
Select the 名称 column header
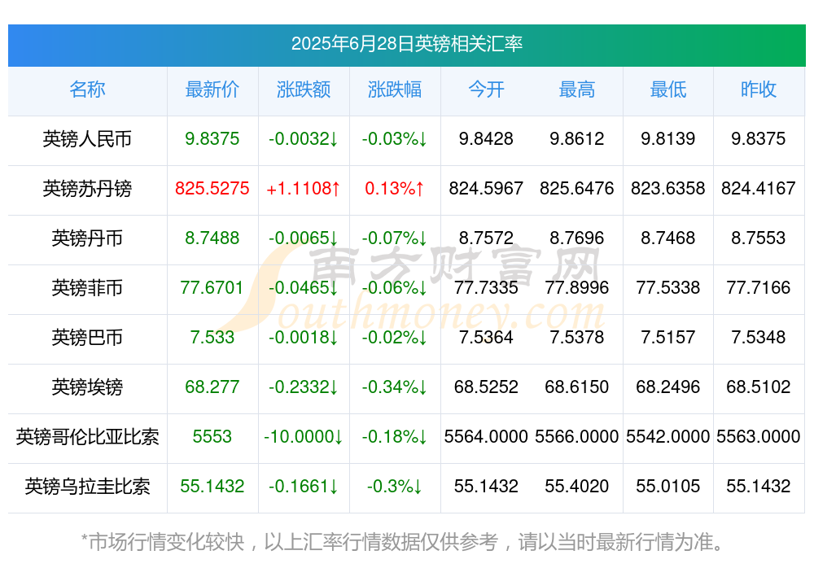click(x=87, y=90)
